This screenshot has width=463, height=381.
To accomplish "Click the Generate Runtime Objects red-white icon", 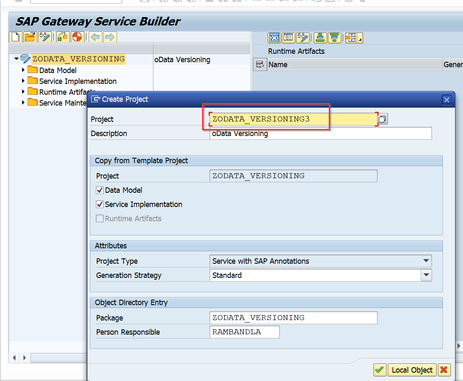I will point(77,37).
